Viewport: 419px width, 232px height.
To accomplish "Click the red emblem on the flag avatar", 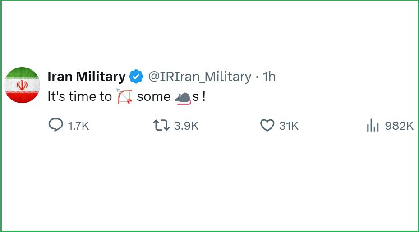I will point(22,85).
